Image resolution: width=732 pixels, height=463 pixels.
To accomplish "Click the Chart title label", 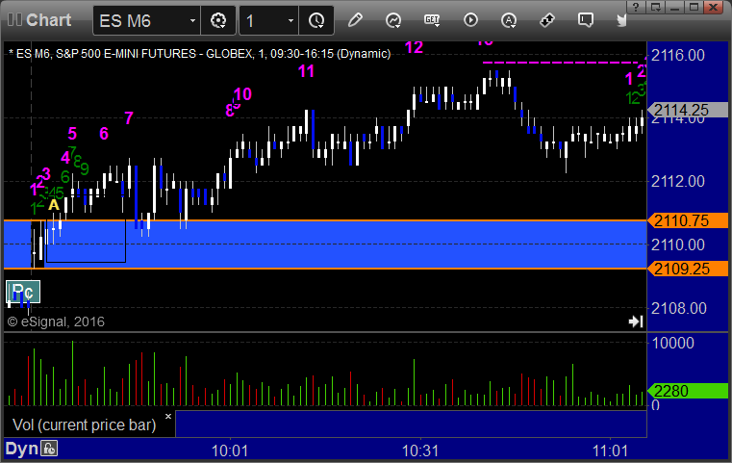I will coord(48,19).
